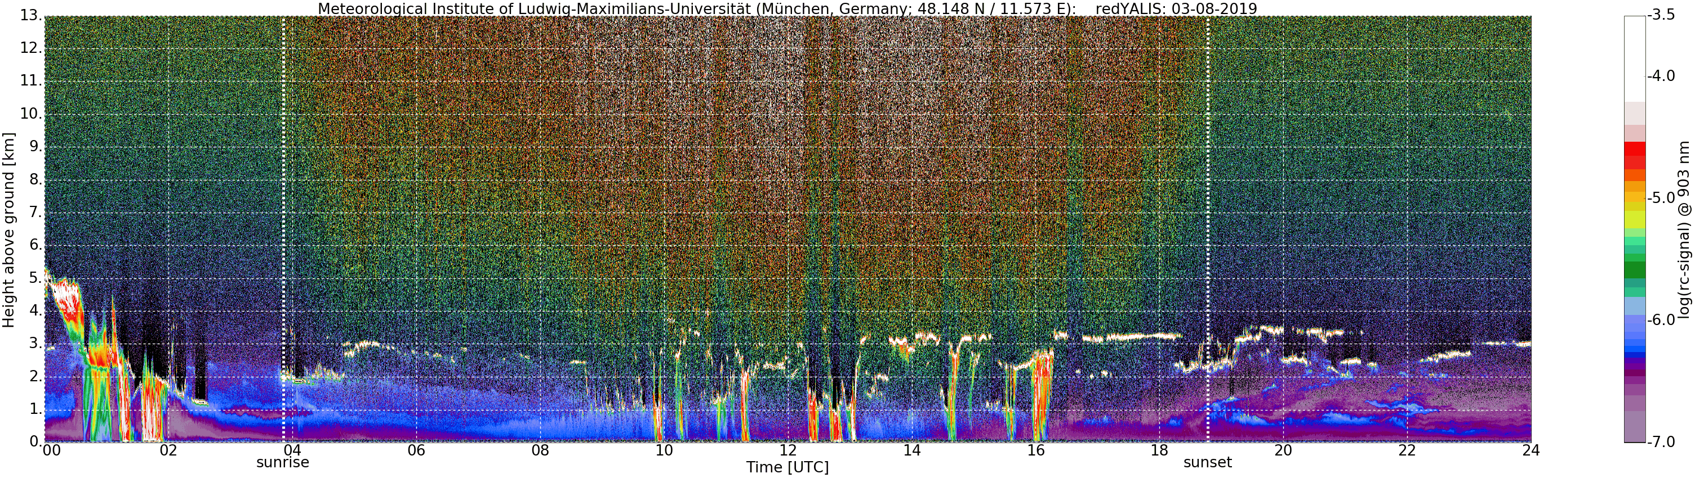The image size is (1695, 478).
Task: Click the '18' time tick label
Action: pos(1159,450)
